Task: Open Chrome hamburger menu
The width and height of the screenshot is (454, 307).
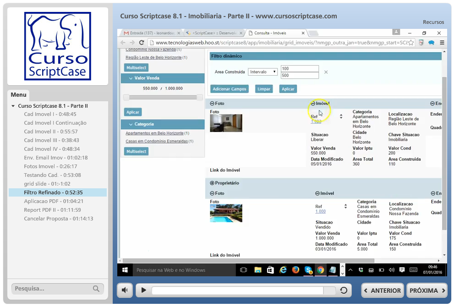Action: (442, 43)
